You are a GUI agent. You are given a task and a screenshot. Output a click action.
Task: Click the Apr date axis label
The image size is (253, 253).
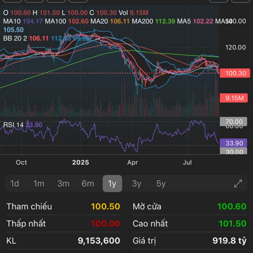pos(132,162)
